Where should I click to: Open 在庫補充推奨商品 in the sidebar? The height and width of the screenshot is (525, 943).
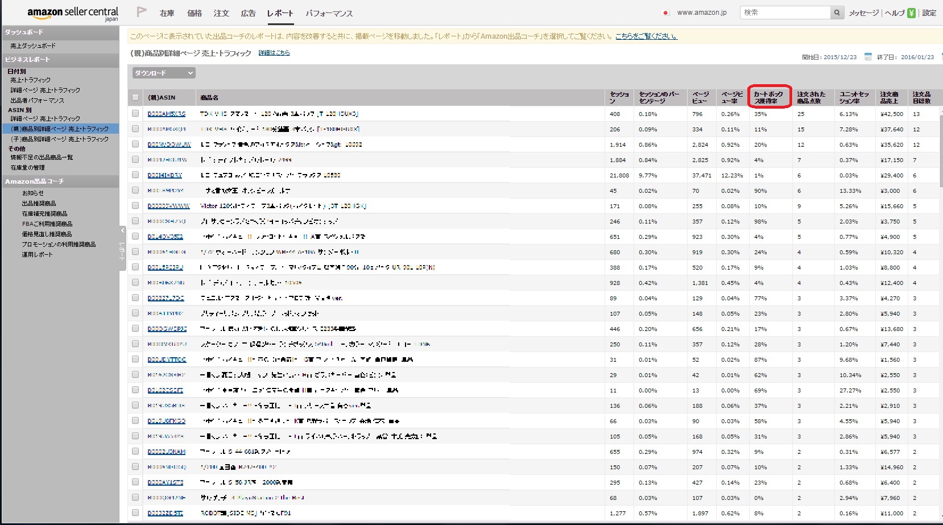(x=44, y=214)
